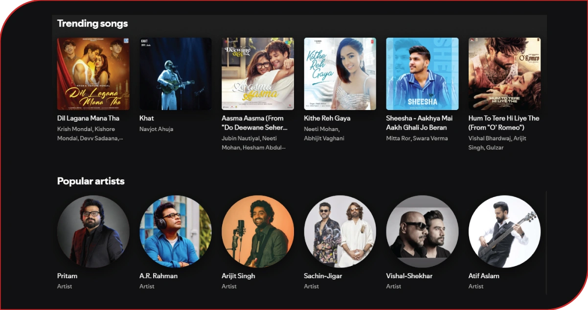The image size is (588, 310).
Task: Click the Kithe Reh Gaya song title
Action: pyautogui.click(x=327, y=118)
